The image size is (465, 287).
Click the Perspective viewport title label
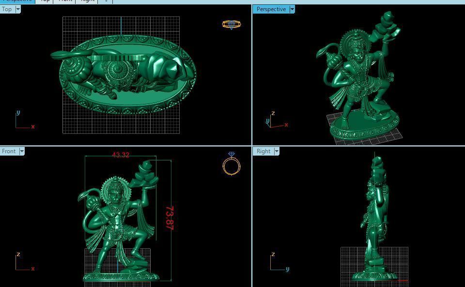coord(271,9)
